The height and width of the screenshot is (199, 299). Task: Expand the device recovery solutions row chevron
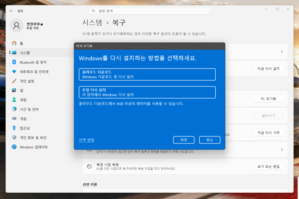click(282, 149)
